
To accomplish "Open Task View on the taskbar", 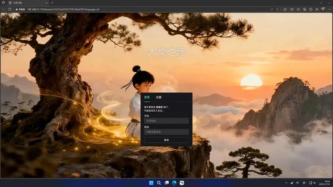I will coord(167,183).
